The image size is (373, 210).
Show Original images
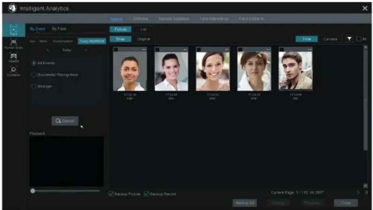pyautogui.click(x=143, y=39)
